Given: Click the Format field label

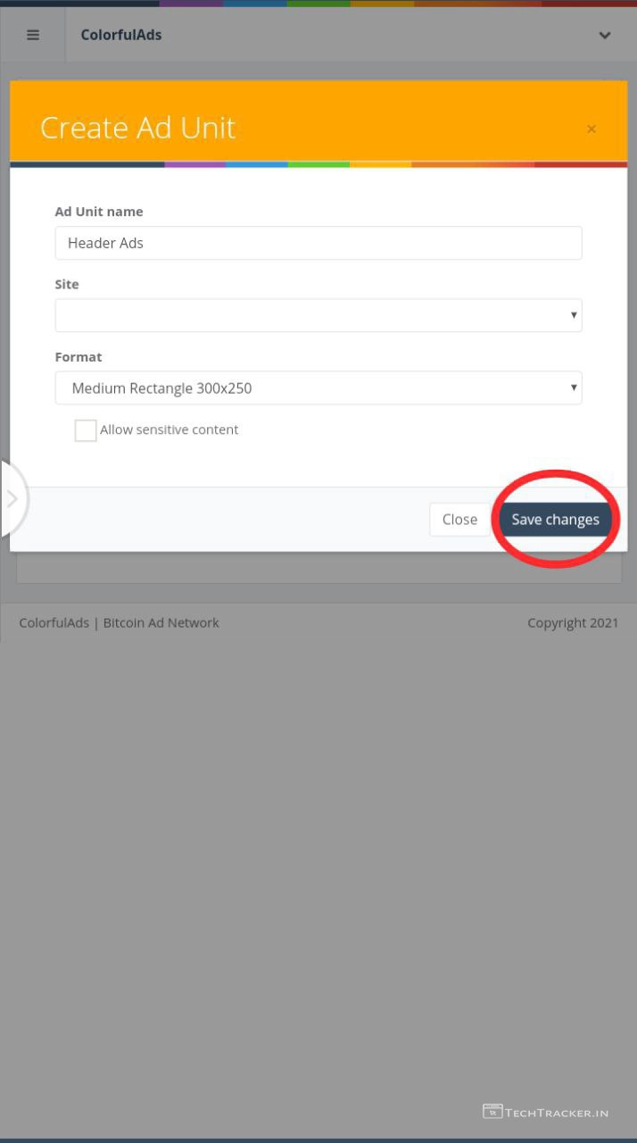Looking at the screenshot, I should click(x=79, y=356).
